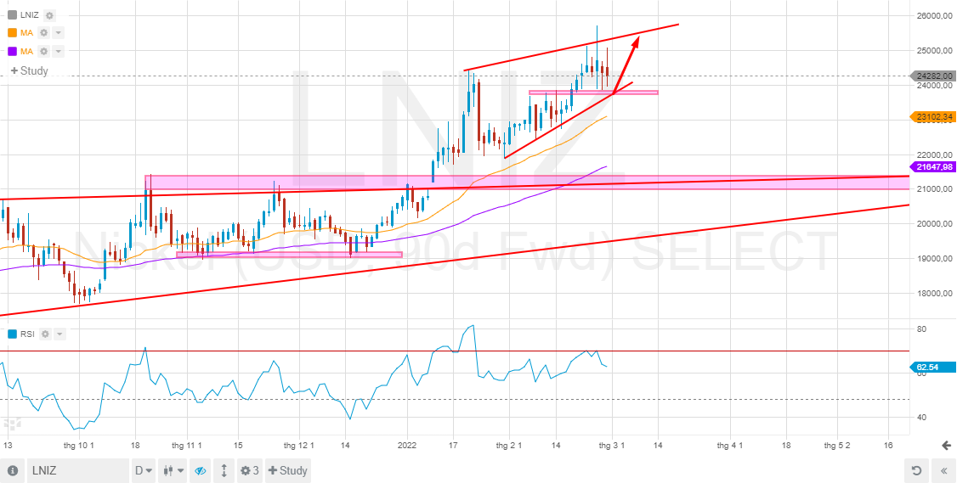Expand dropdown arrow for purple MA study
The image size is (957, 483).
click(58, 51)
